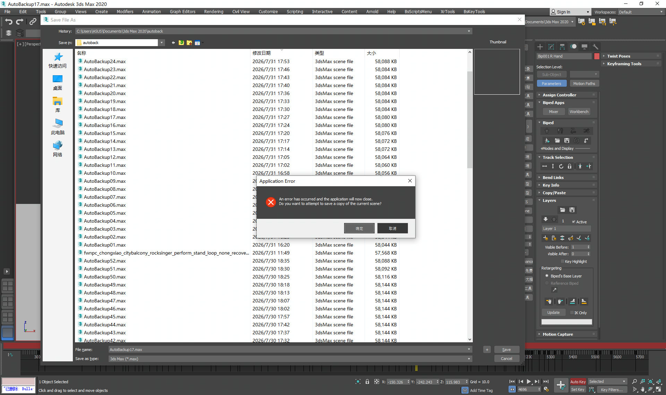Toggle the selection lock padlock in status bar
This screenshot has width=666, height=395.
(x=367, y=382)
